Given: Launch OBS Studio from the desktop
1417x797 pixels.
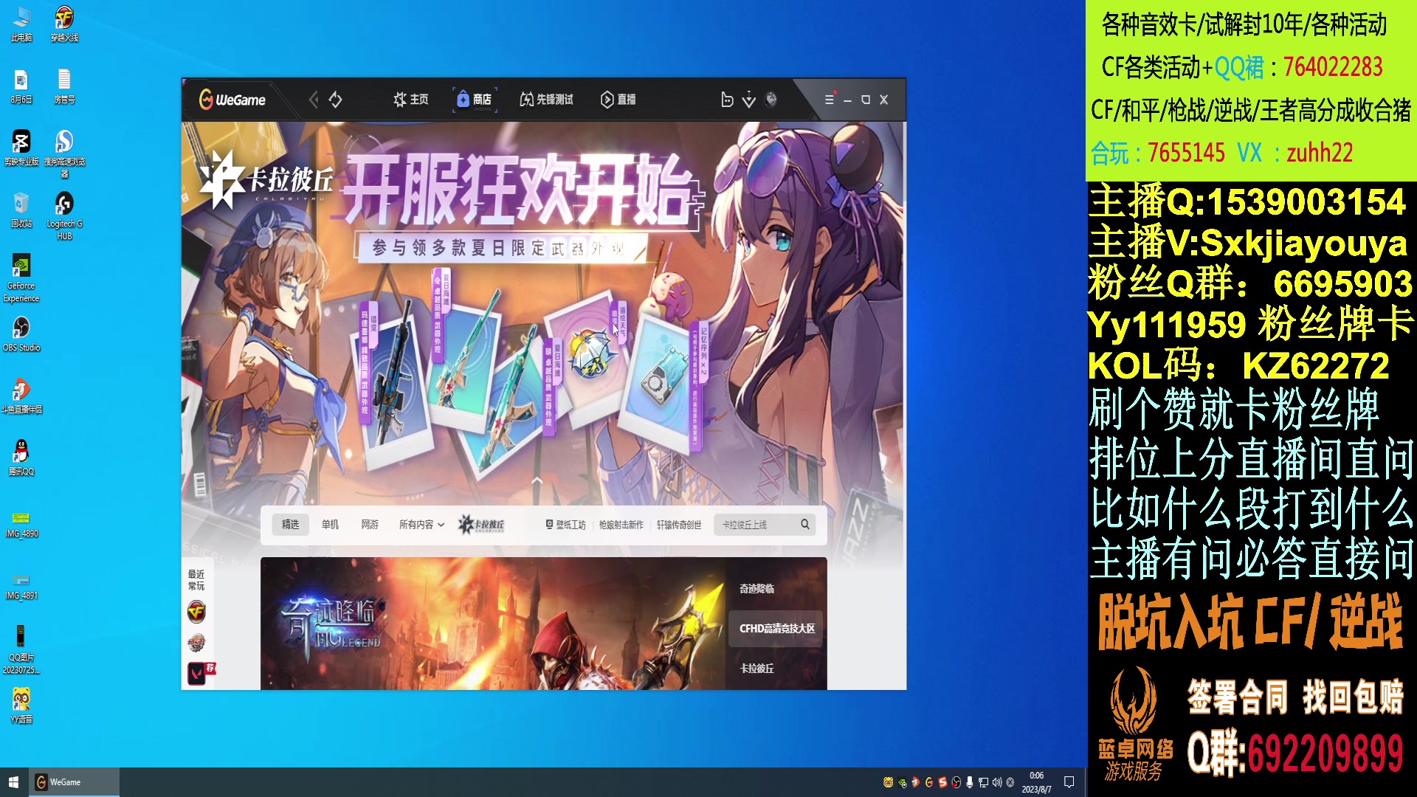Looking at the screenshot, I should click(21, 334).
